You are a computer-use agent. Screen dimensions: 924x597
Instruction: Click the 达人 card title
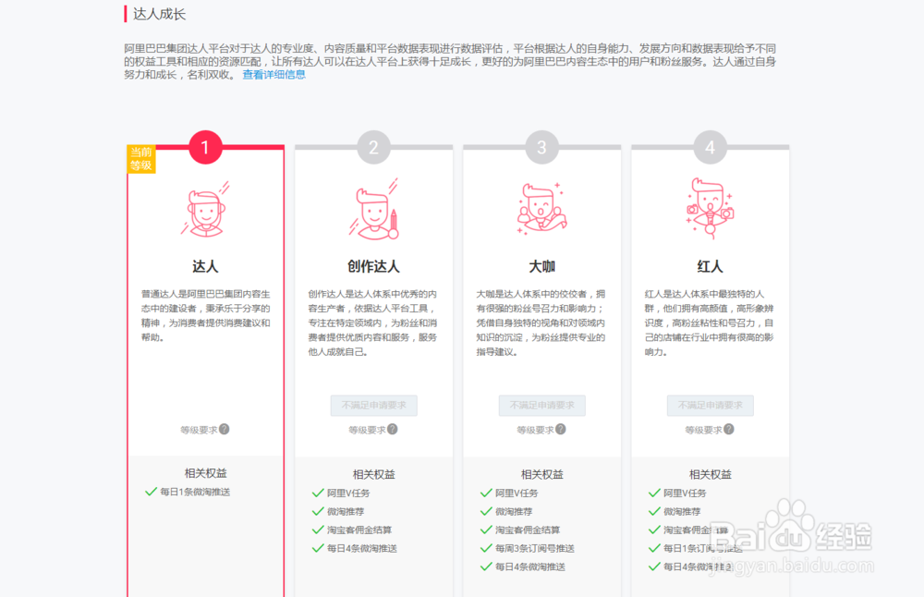click(205, 266)
